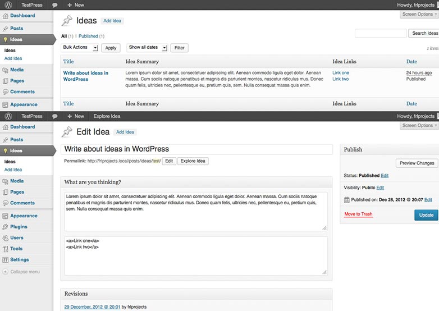Select Explore Idea in lower admin bar
Viewport: 439px width, 311px height.
[x=107, y=116]
